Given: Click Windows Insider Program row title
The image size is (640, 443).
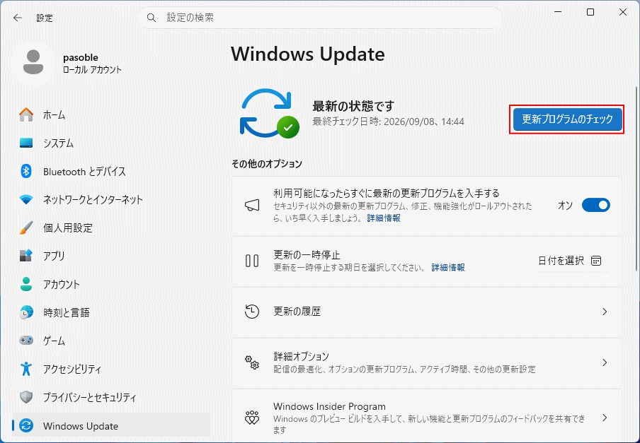Looking at the screenshot, I should [329, 406].
